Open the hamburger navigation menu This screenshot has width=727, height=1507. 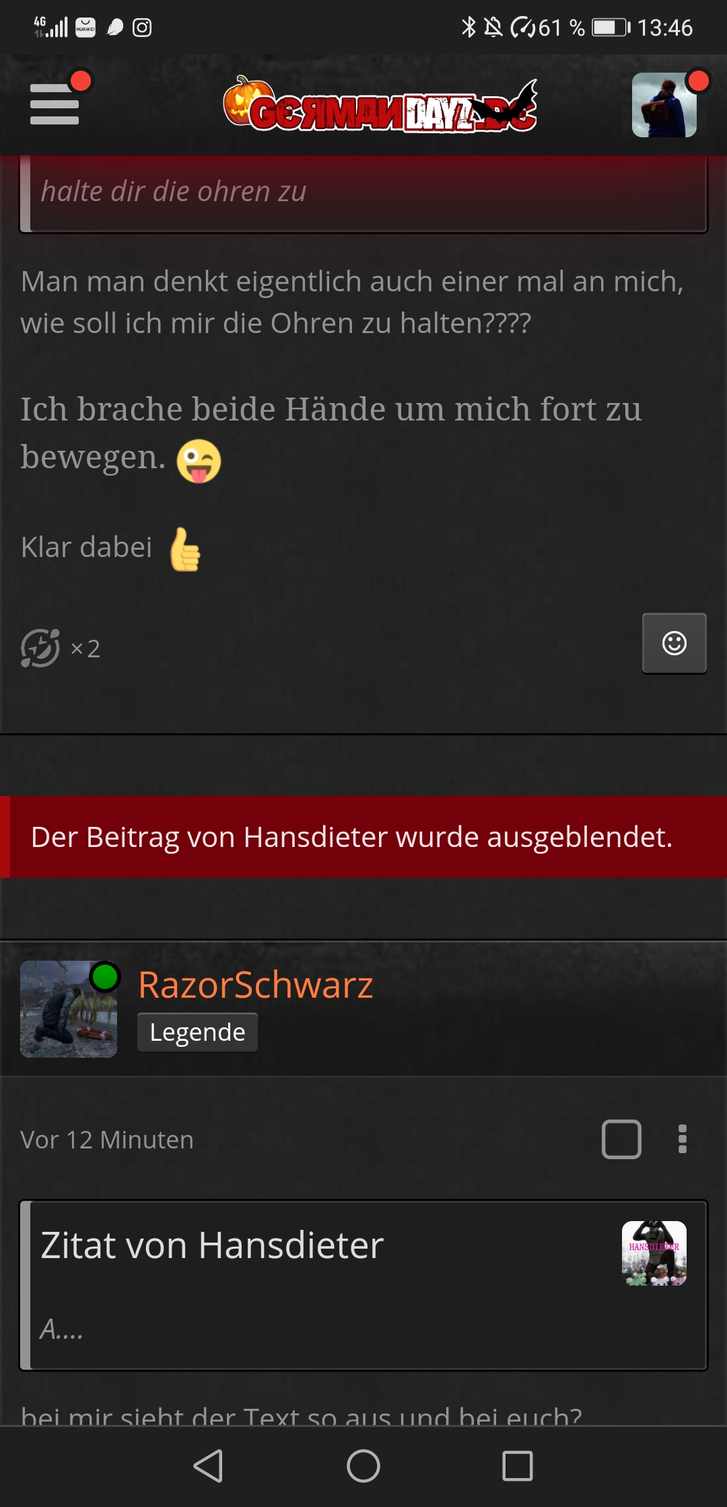[x=55, y=104]
